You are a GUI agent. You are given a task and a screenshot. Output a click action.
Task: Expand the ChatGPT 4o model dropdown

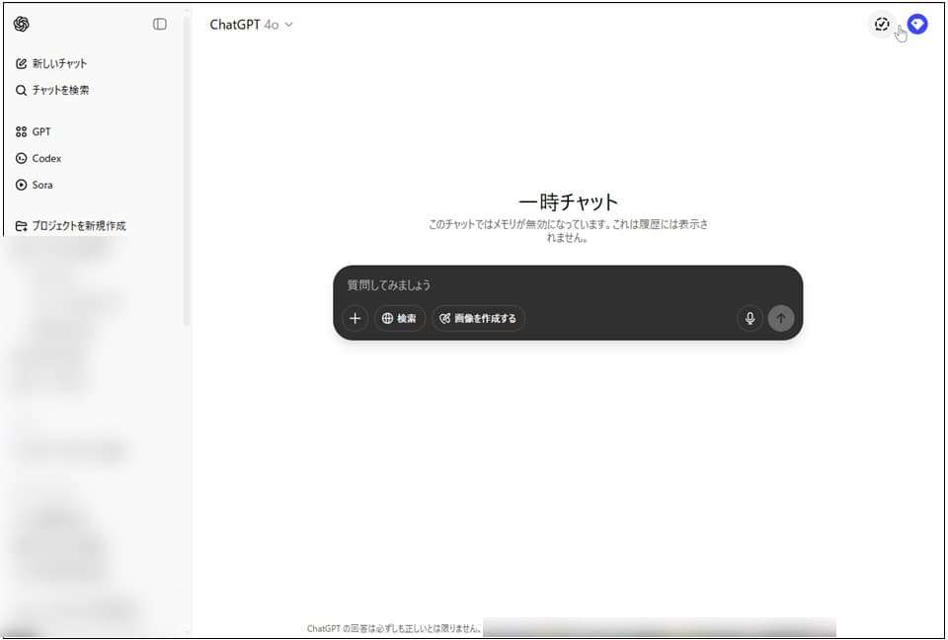(x=251, y=25)
